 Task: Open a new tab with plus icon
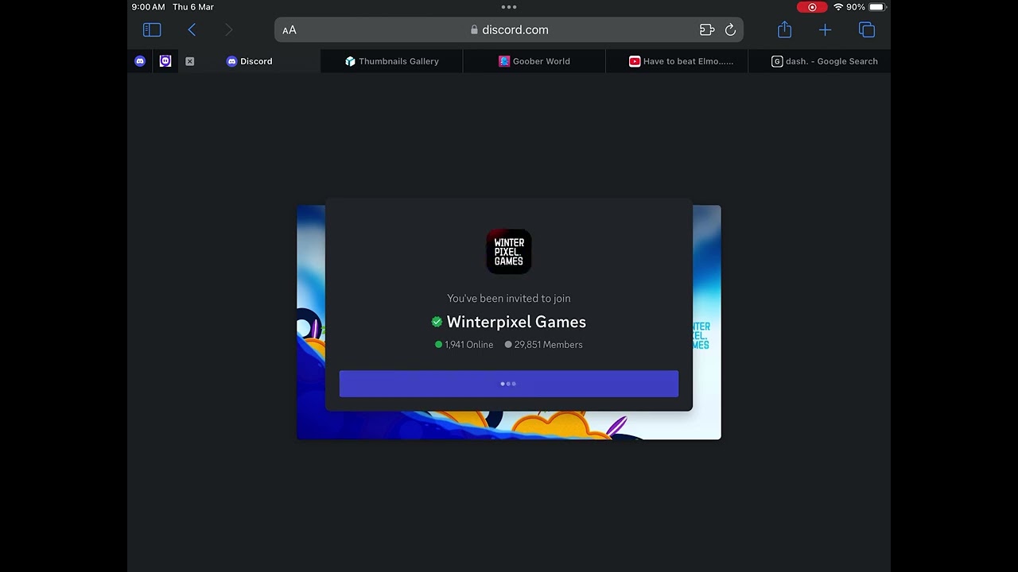[825, 30]
